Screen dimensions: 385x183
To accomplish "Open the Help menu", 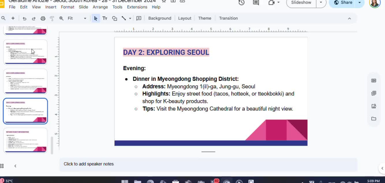I will pos(156,7).
